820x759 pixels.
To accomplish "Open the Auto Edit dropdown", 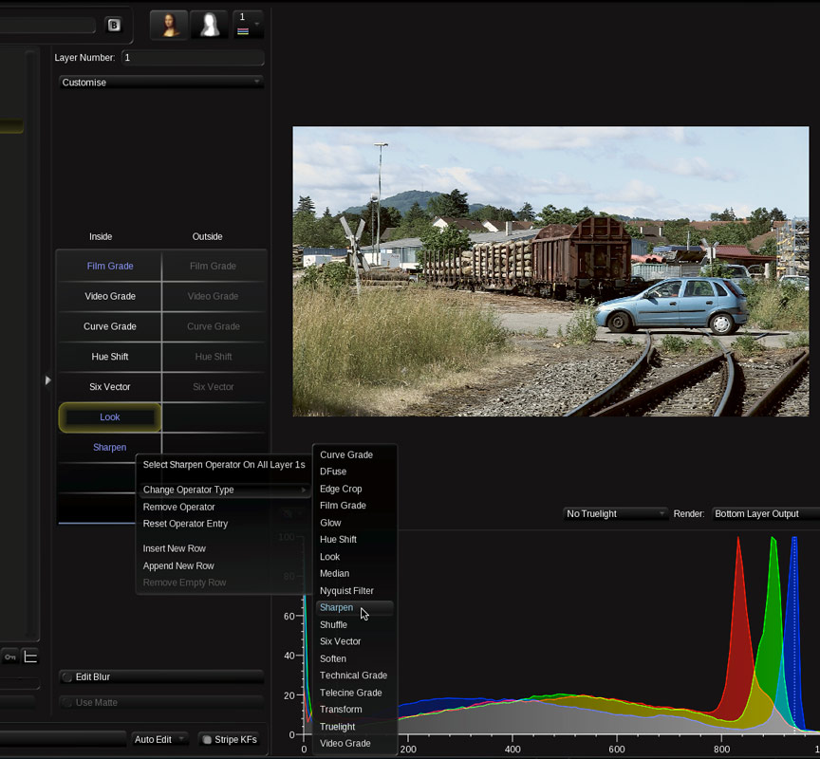I will 158,739.
